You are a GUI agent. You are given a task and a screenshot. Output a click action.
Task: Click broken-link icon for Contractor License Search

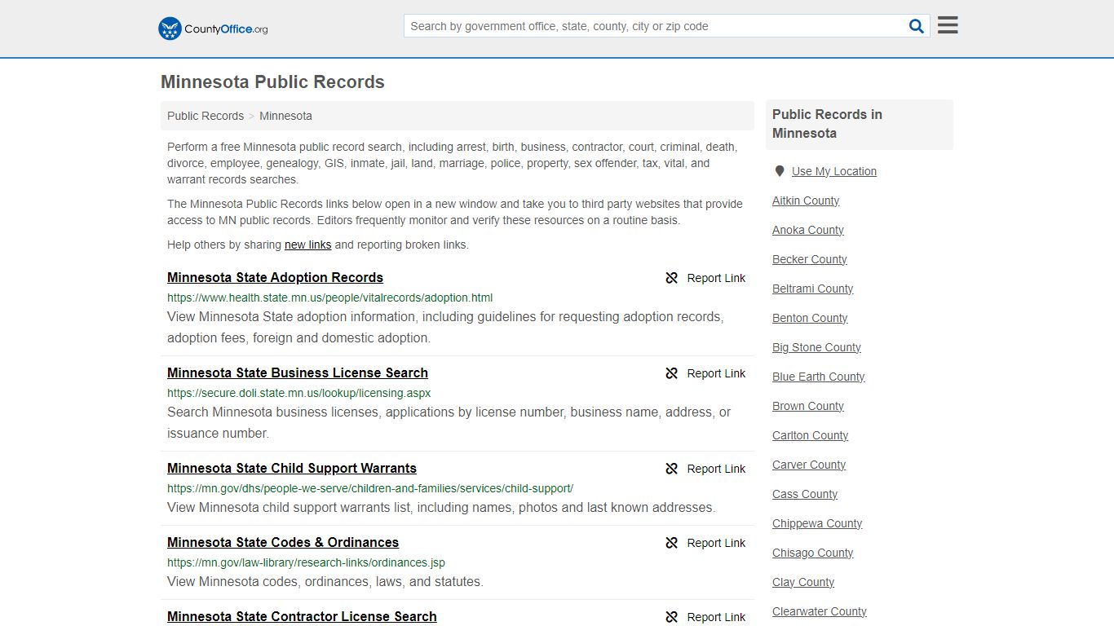click(672, 617)
